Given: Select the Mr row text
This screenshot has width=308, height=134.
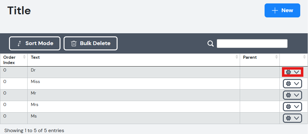Looking at the screenshot, I should pos(33,93).
